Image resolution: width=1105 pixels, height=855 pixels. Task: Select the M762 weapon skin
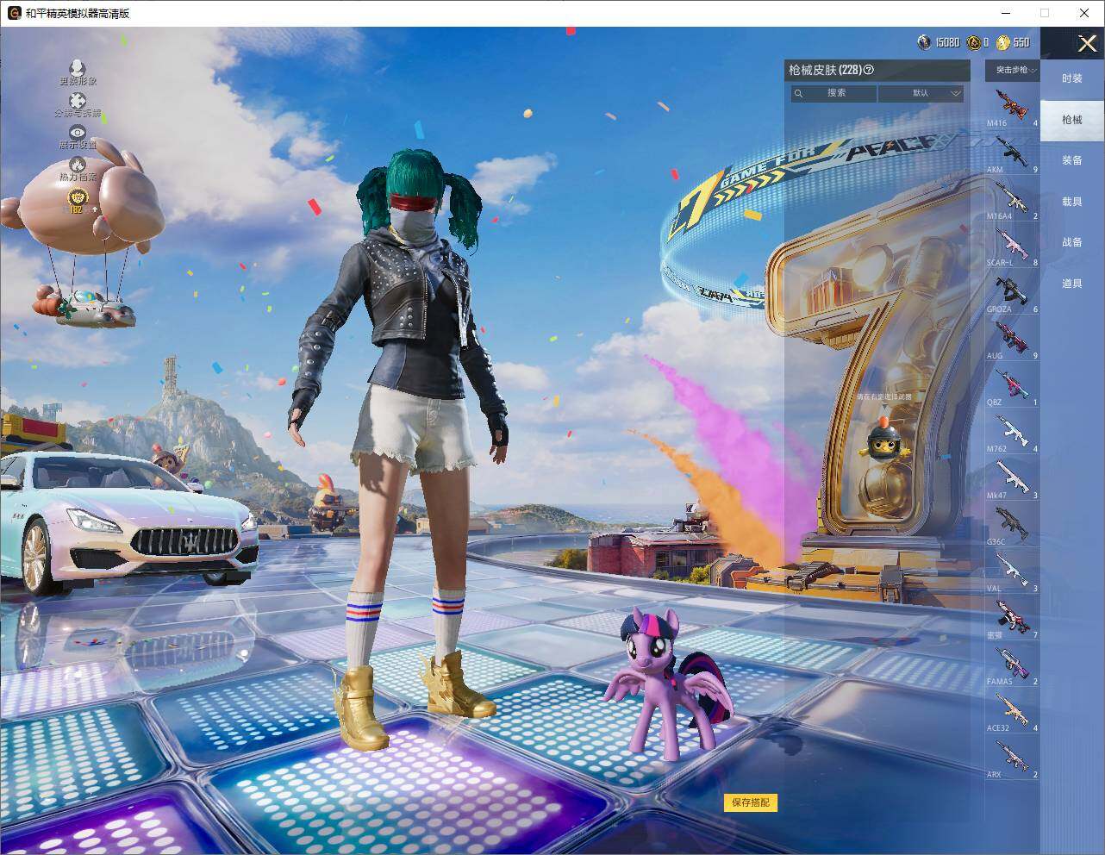point(1013,433)
